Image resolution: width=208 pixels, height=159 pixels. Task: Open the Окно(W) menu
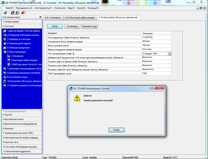coord(81,8)
